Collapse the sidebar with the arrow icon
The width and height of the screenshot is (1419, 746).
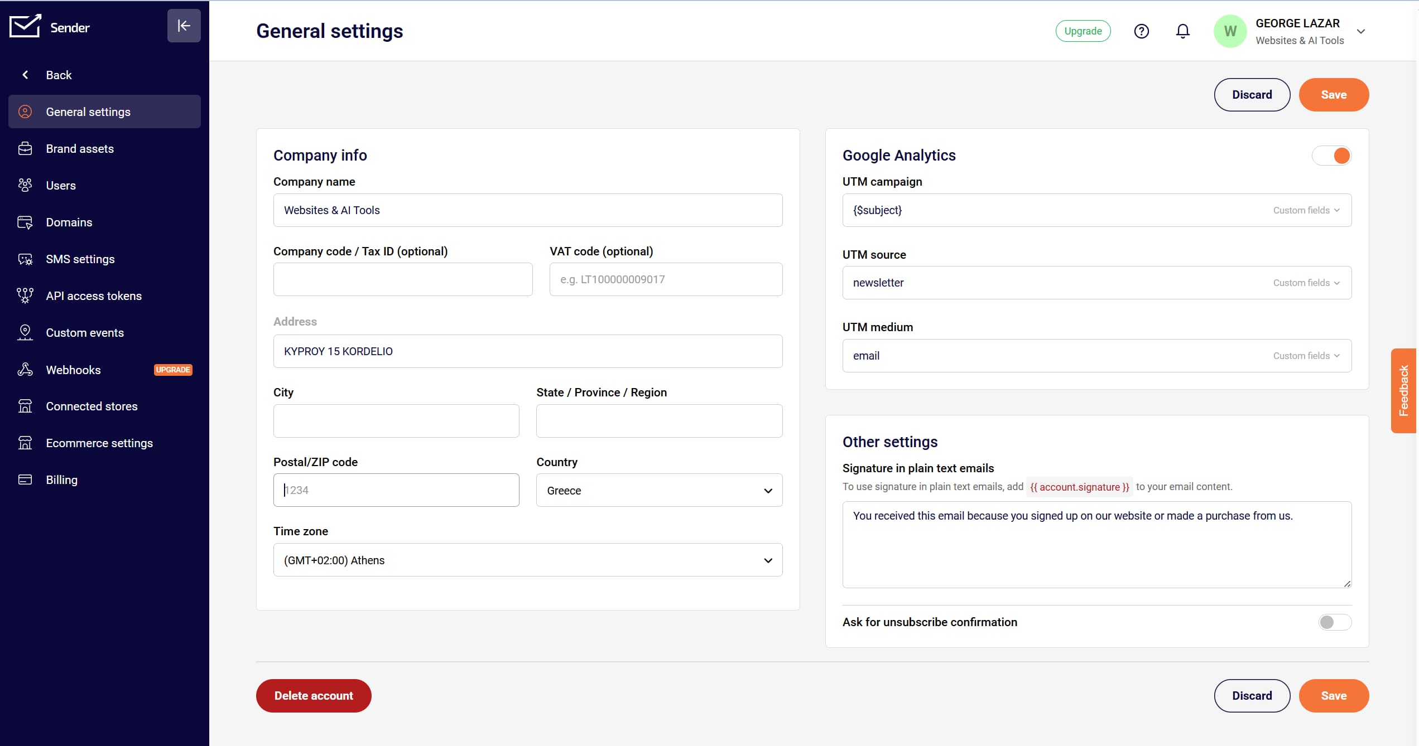point(184,26)
